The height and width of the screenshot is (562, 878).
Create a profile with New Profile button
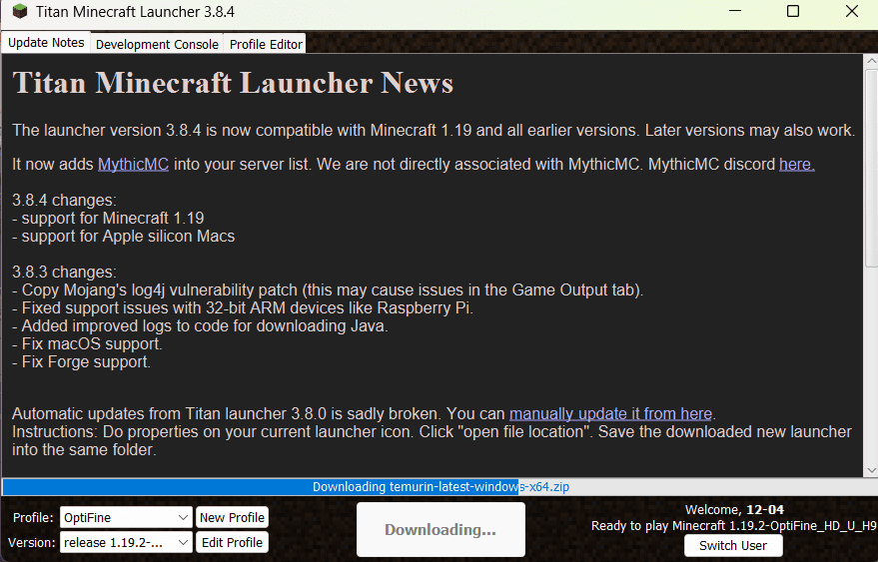tap(232, 518)
